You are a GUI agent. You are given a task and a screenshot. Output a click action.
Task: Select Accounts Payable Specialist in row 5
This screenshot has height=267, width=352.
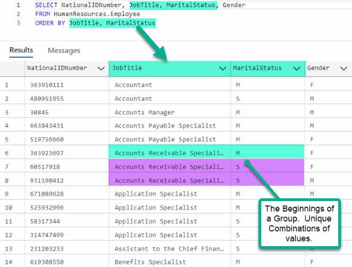click(x=165, y=140)
